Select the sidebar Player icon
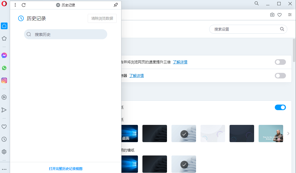Screen dimensions: 296x173 [x=4, y=97]
